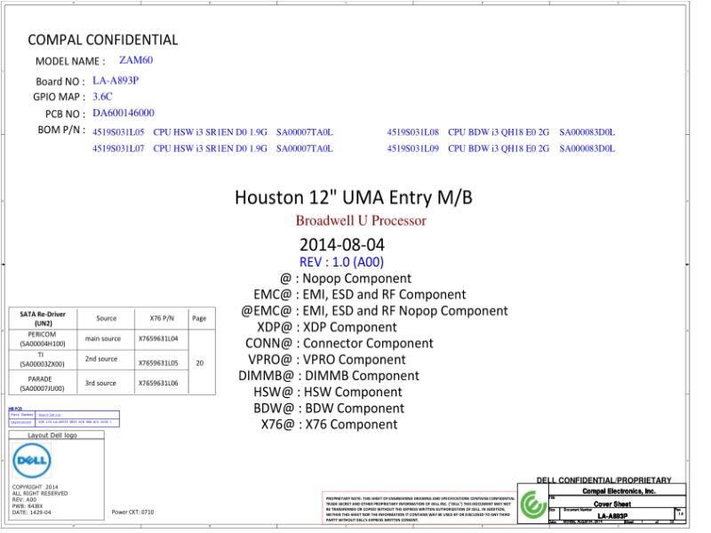
Task: Click the Dell logo in the layout box
Action: [x=32, y=460]
